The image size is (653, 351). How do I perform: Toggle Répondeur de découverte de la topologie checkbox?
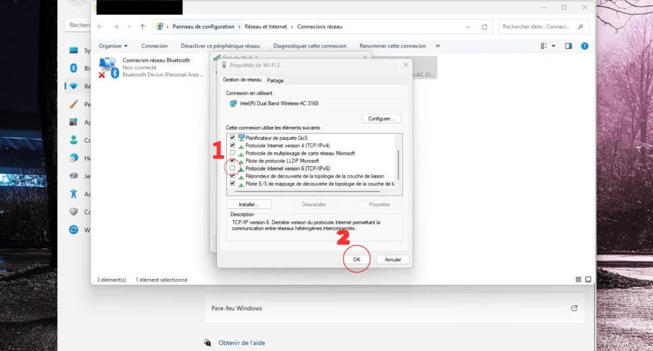232,176
